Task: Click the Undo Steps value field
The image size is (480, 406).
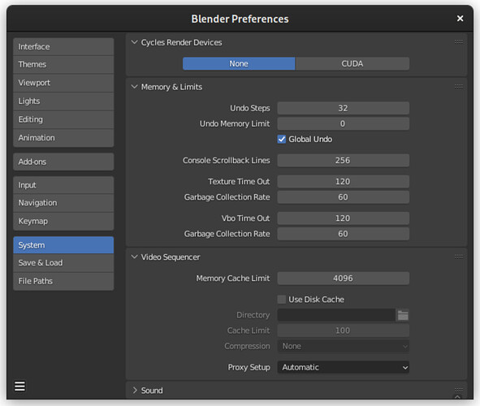Action: pyautogui.click(x=344, y=108)
